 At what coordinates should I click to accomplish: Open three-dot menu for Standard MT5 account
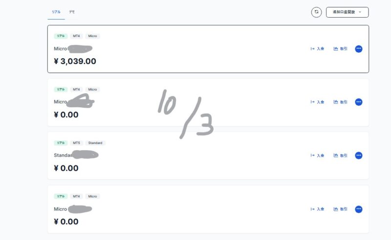click(x=359, y=156)
